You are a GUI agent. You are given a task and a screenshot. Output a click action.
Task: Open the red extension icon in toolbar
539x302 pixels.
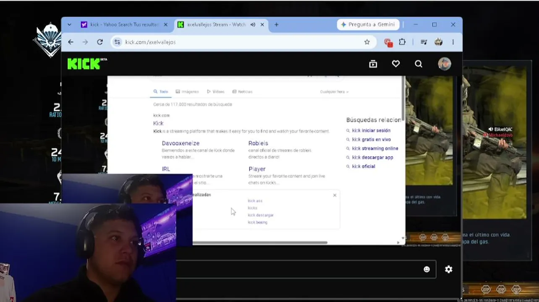point(388,42)
